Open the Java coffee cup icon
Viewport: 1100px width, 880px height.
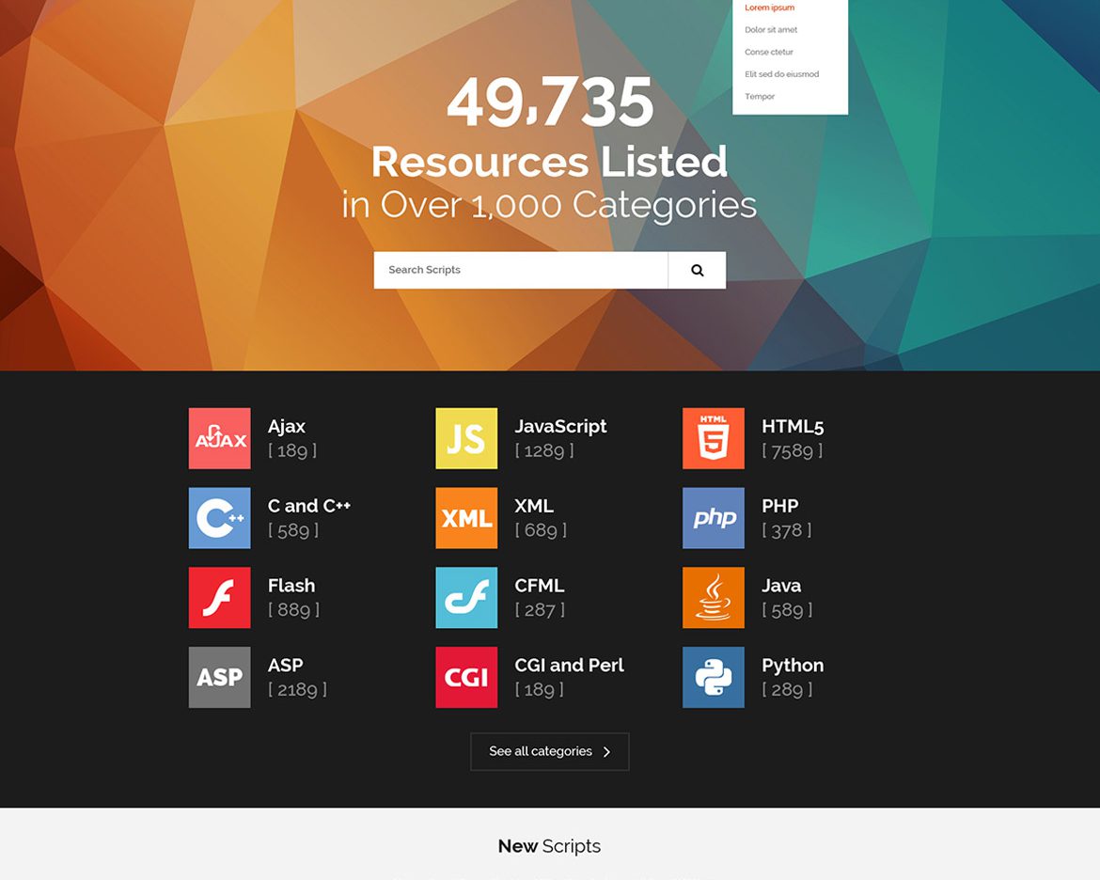pyautogui.click(x=714, y=598)
